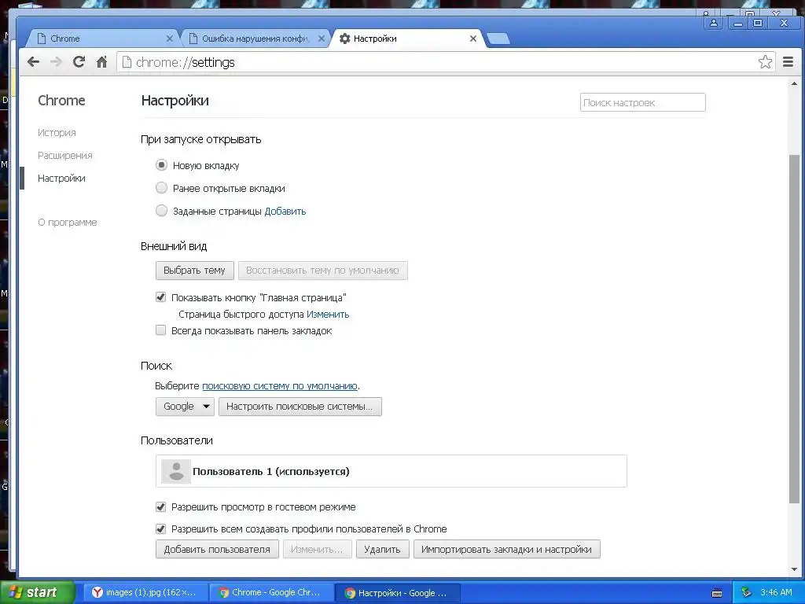Open О программе in the sidebar
The width and height of the screenshot is (805, 604).
click(68, 222)
